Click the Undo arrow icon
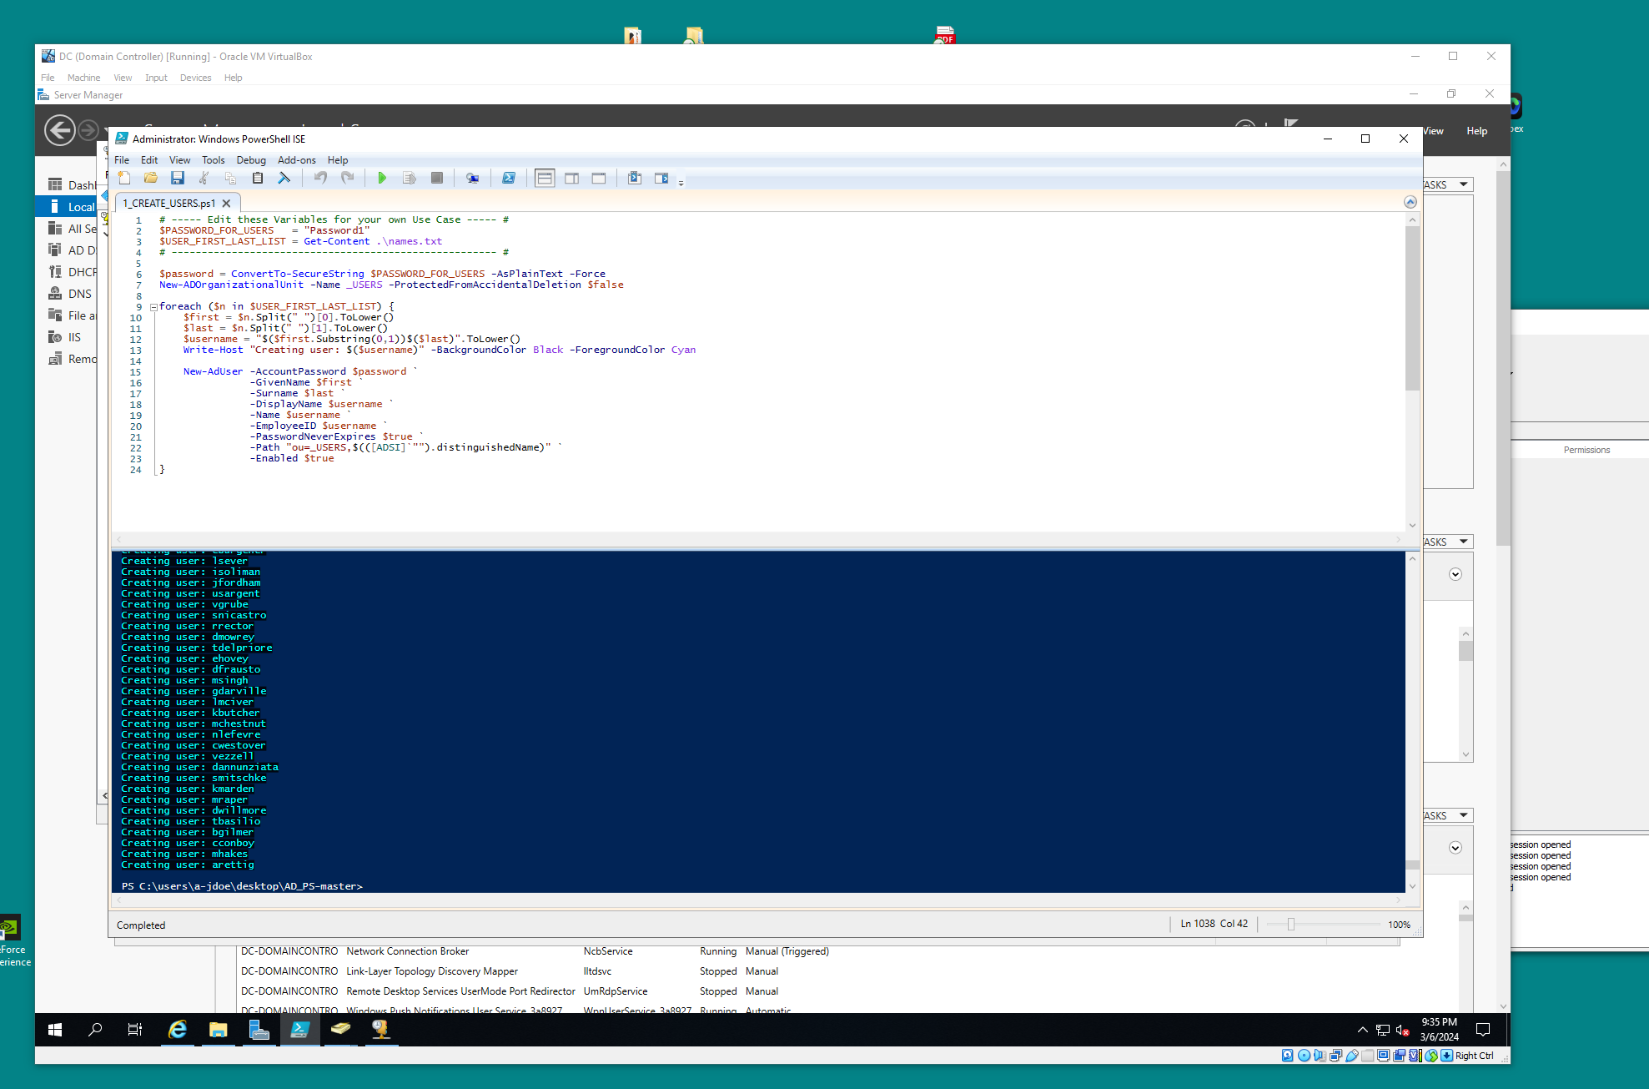 [x=320, y=178]
